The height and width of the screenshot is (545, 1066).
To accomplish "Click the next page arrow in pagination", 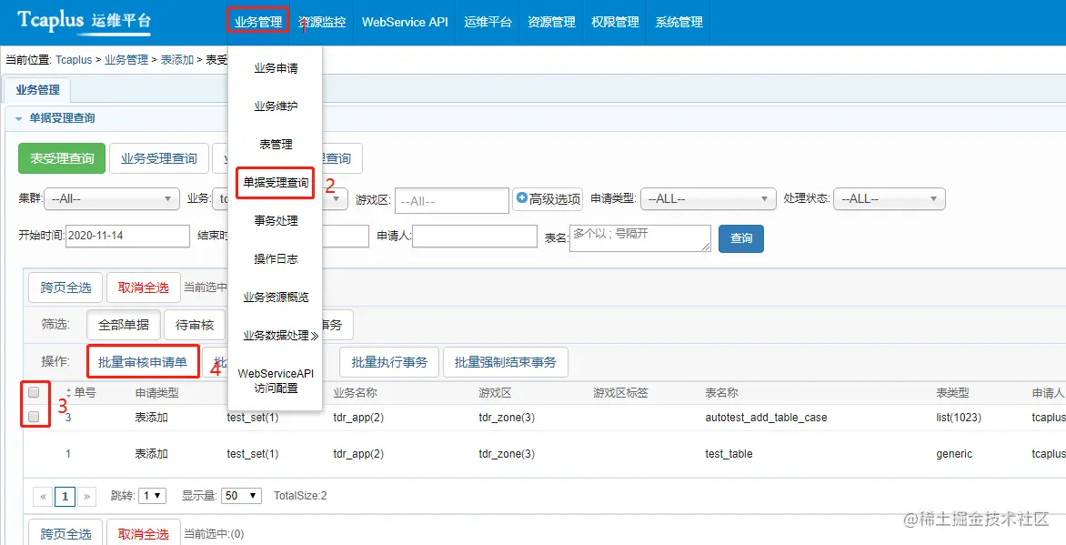I will coord(87,496).
